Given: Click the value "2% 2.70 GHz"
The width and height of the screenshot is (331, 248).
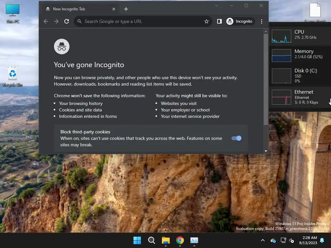Looking at the screenshot, I should pyautogui.click(x=306, y=37).
